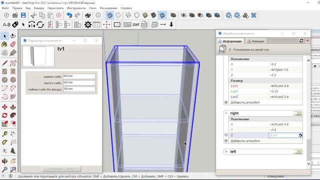This screenshot has width=320, height=180.
Task: Collapse the right component section
Action: tap(226, 113)
